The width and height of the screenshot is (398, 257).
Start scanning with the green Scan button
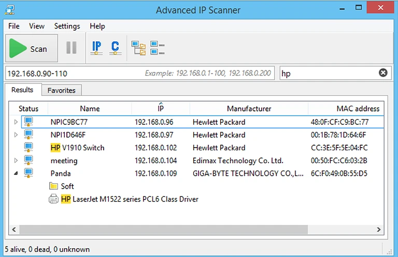tap(32, 48)
